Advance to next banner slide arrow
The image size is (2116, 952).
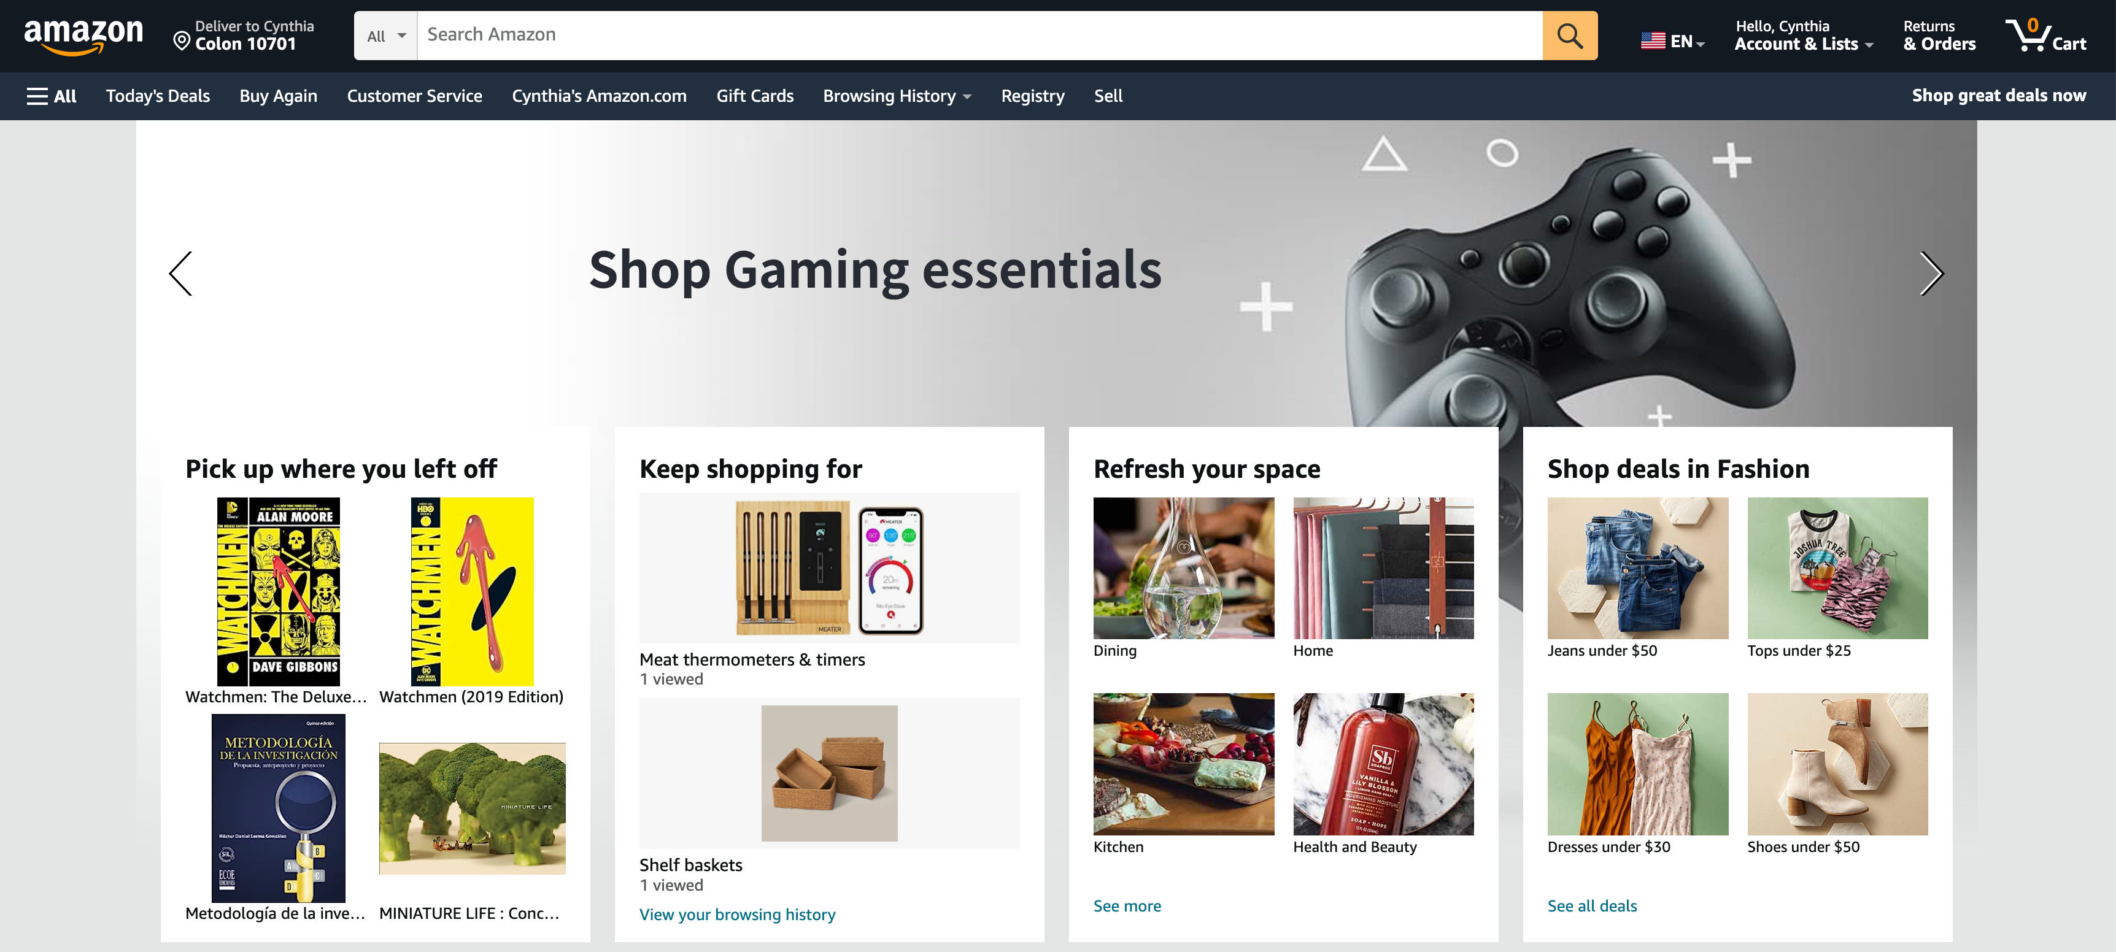[1931, 274]
